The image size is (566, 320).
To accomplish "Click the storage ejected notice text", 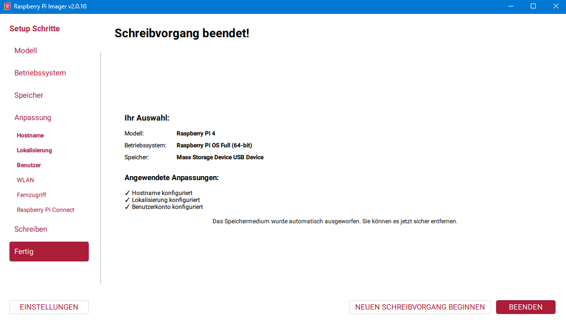I will pos(335,221).
